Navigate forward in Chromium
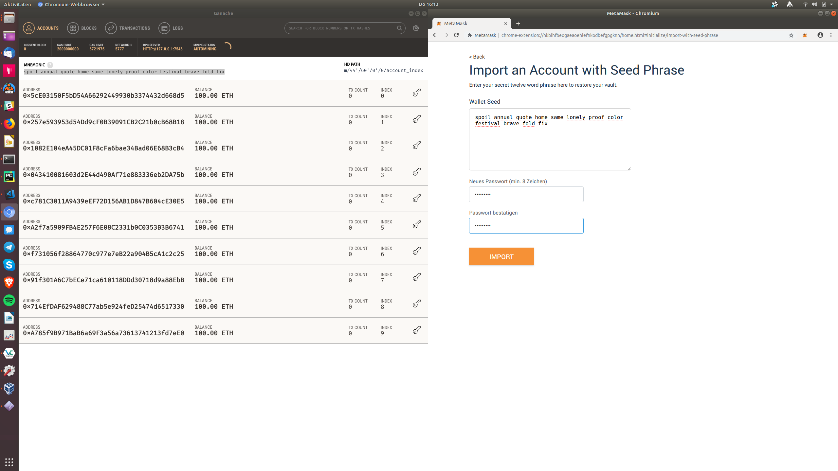This screenshot has width=838, height=471. coord(446,35)
